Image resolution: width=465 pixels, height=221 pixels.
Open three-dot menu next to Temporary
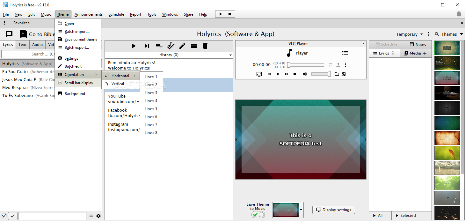(x=428, y=34)
